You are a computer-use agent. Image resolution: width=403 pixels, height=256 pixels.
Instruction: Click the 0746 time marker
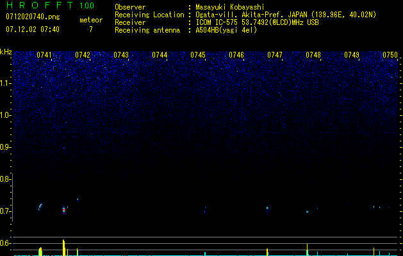click(236, 55)
